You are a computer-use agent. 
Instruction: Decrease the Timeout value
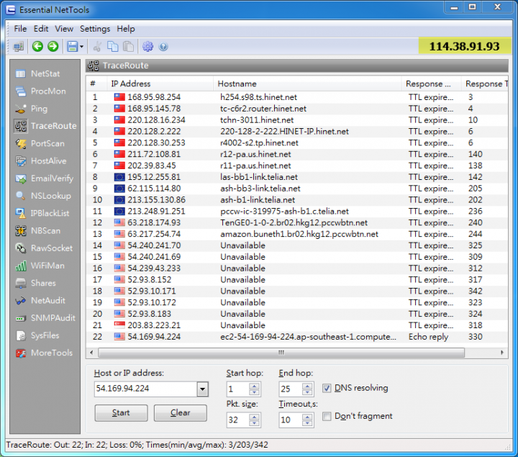point(307,423)
